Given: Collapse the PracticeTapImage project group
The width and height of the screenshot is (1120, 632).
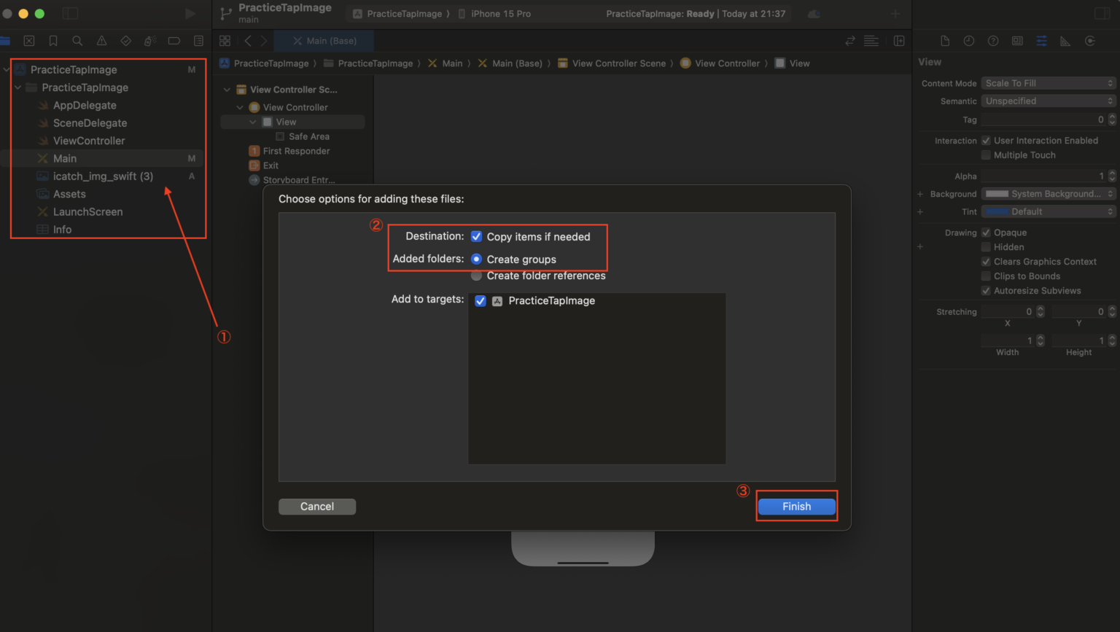Looking at the screenshot, I should 7,69.
